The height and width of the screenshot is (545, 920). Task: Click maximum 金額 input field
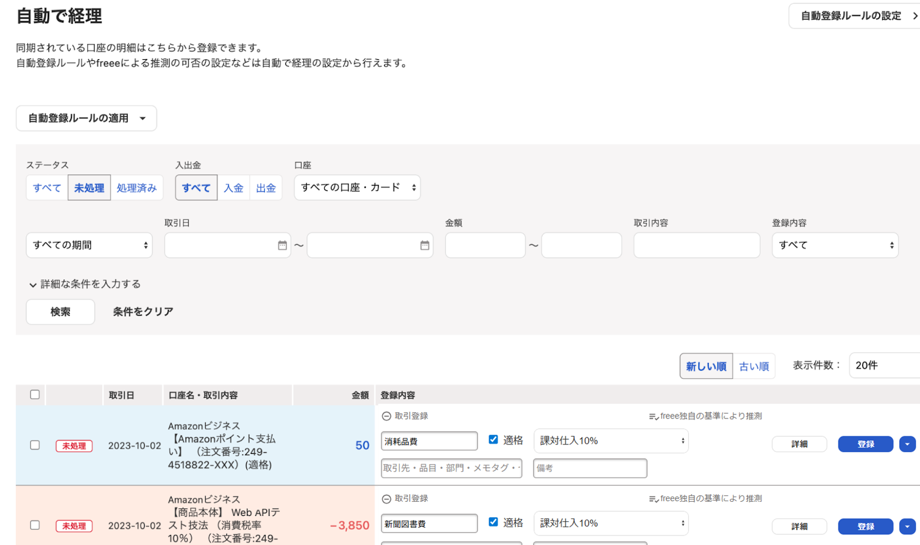pyautogui.click(x=581, y=245)
